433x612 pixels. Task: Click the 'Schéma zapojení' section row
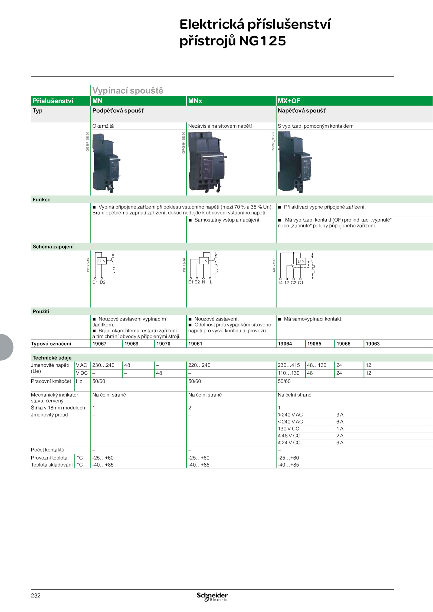(232, 247)
